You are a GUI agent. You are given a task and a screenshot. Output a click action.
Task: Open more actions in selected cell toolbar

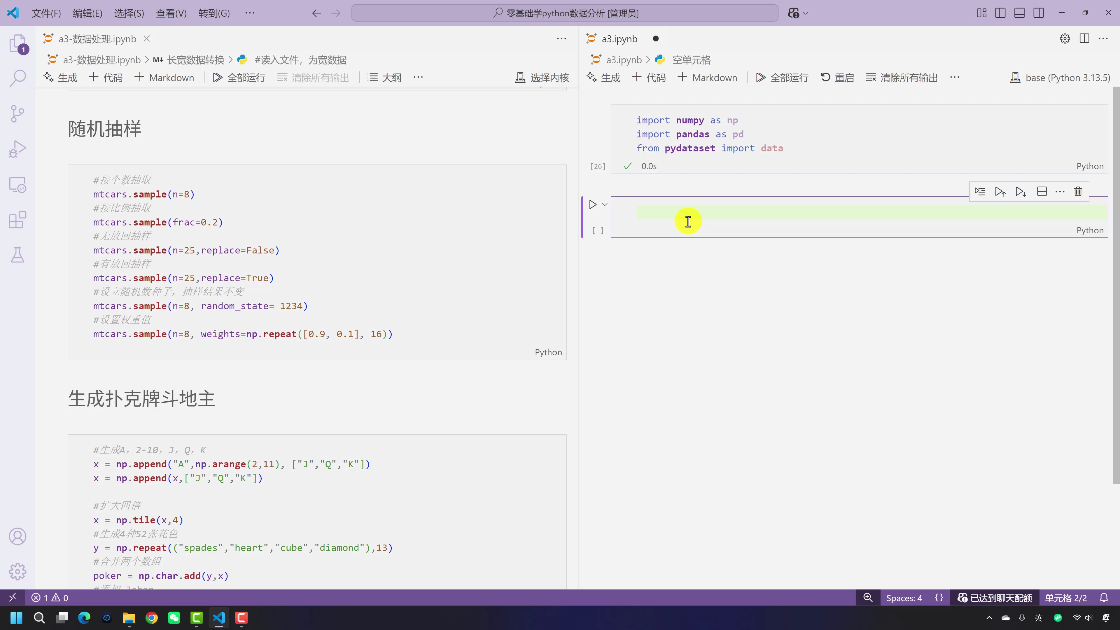click(x=1060, y=191)
